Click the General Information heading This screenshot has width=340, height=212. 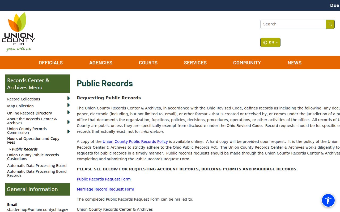pos(37,189)
